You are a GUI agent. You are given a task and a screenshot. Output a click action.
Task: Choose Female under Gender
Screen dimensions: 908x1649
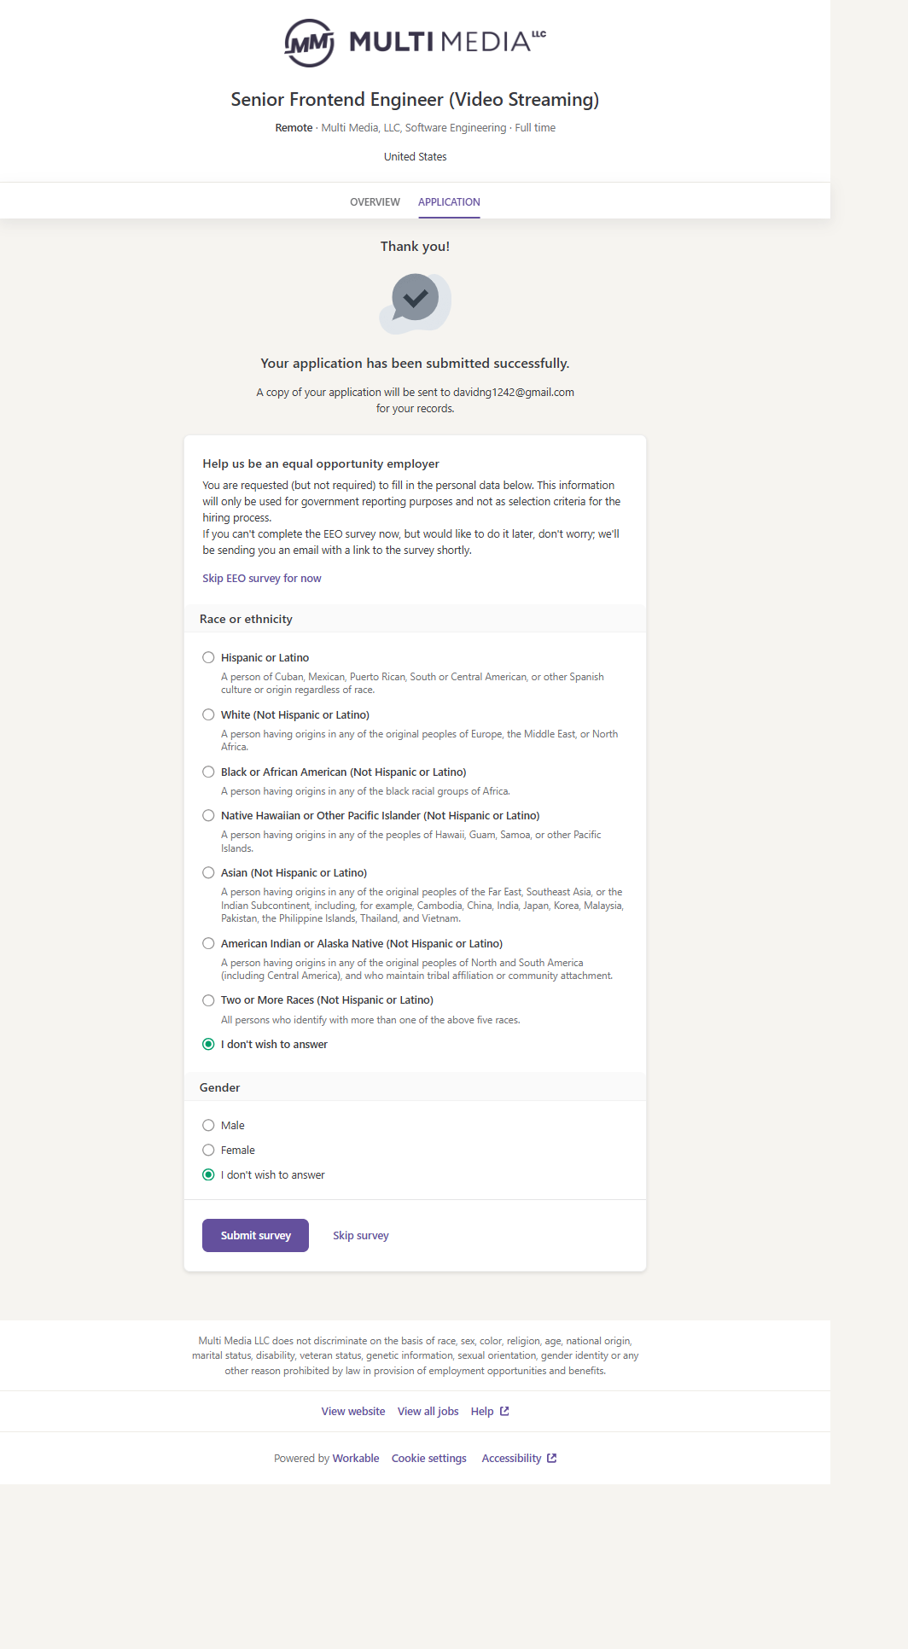(x=208, y=1150)
